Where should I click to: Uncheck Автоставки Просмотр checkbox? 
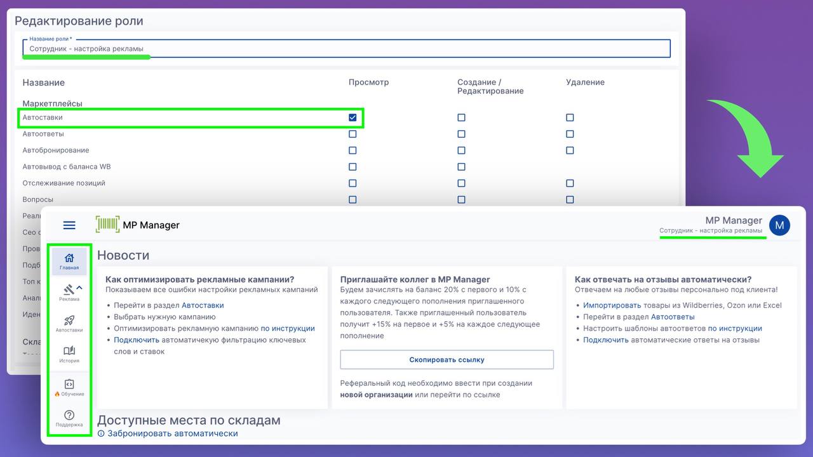pyautogui.click(x=353, y=117)
